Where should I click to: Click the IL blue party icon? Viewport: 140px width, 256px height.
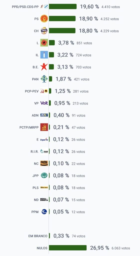[x=44, y=55]
